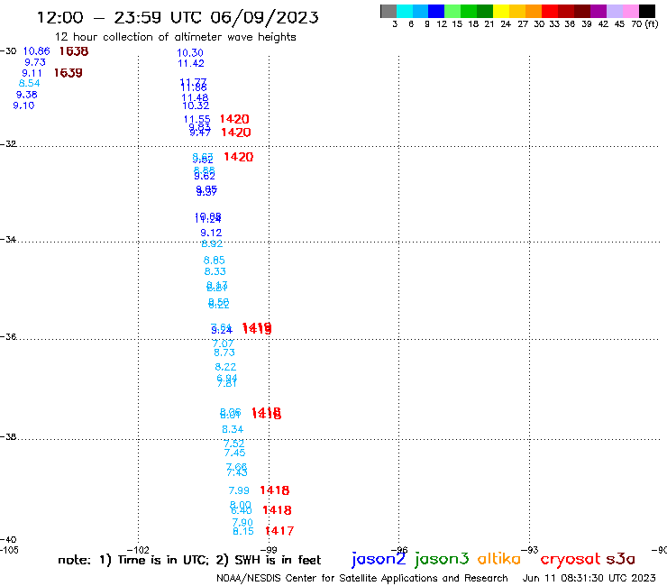Screen dimensions: 667x586
Task: Click the orange swatch in the color scale
Action: (x=534, y=12)
